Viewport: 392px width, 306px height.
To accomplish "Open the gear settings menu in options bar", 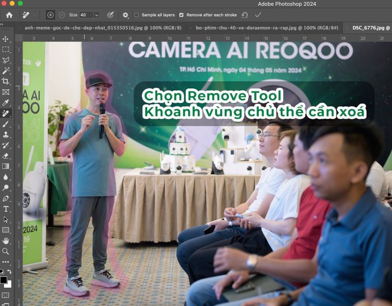I will click(125, 15).
